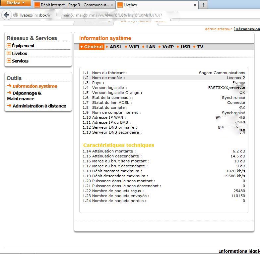Open the Services sidebar entry
The width and height of the screenshot is (260, 254).
pyautogui.click(x=20, y=61)
